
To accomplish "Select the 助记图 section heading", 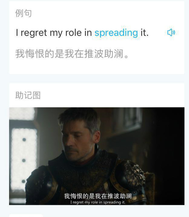I will (x=28, y=95).
